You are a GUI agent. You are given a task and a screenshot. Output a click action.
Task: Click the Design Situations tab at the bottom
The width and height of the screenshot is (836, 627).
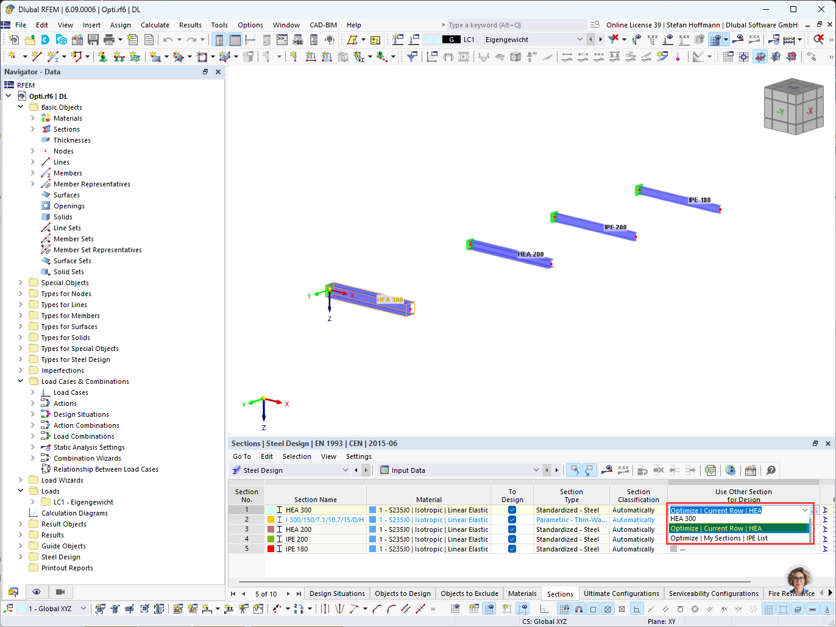337,592
